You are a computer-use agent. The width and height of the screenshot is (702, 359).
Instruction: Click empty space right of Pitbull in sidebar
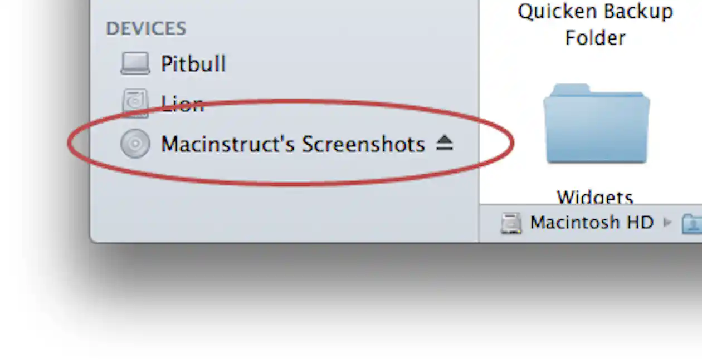[x=351, y=64]
